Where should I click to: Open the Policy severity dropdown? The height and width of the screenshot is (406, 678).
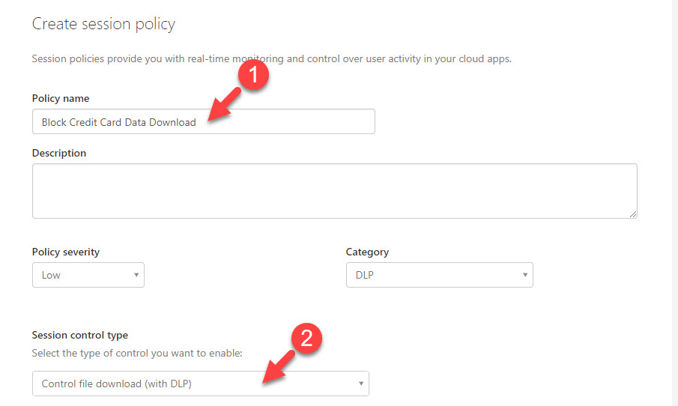tap(88, 275)
